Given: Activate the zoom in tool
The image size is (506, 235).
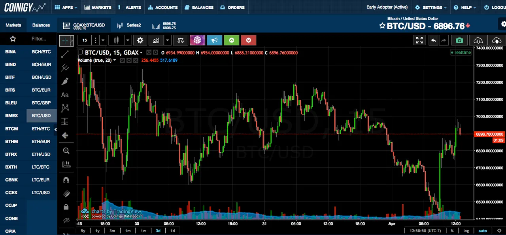Looking at the screenshot, I should pos(66,151).
